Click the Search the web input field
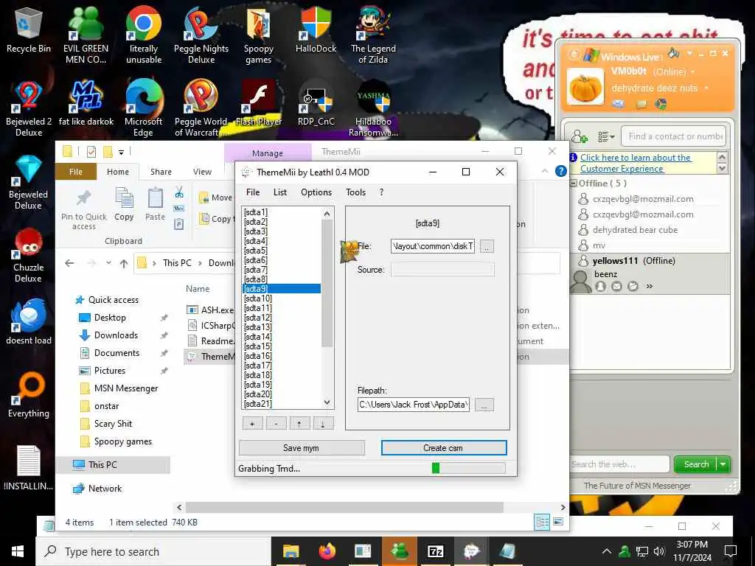The image size is (755, 566). [x=619, y=464]
